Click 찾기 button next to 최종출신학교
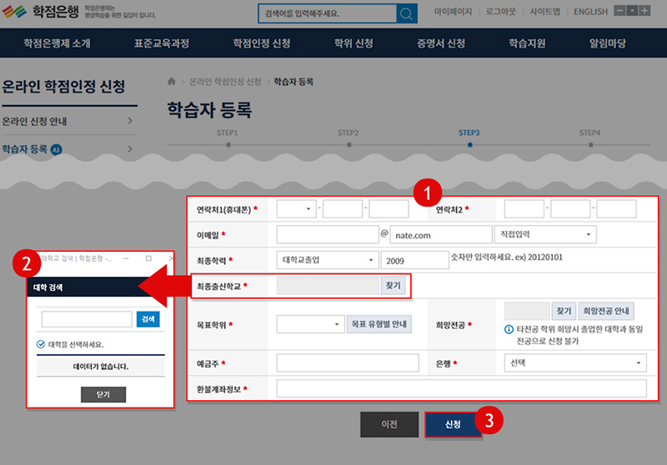Image resolution: width=667 pixels, height=465 pixels. 393,285
